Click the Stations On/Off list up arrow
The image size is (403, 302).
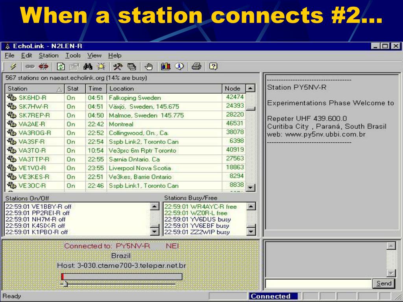[x=154, y=206]
